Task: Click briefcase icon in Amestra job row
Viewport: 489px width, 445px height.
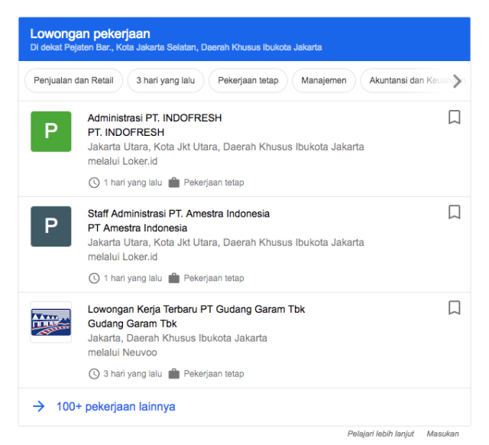Action: tap(174, 278)
